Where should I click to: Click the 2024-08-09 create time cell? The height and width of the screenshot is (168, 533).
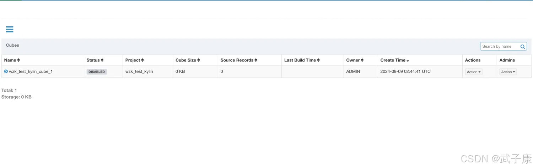click(x=405, y=71)
